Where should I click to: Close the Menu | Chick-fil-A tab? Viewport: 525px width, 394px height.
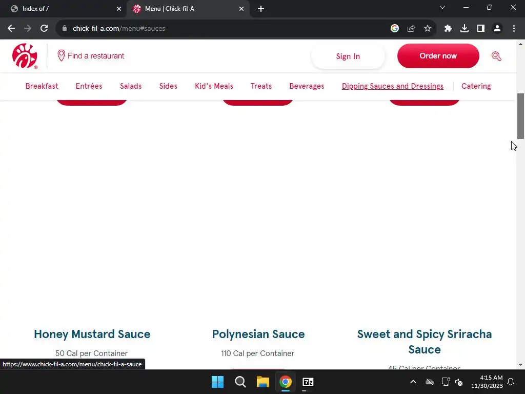coord(241,9)
